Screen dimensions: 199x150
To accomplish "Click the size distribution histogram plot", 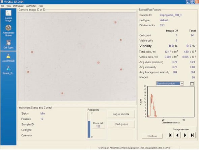I will click(171, 102).
